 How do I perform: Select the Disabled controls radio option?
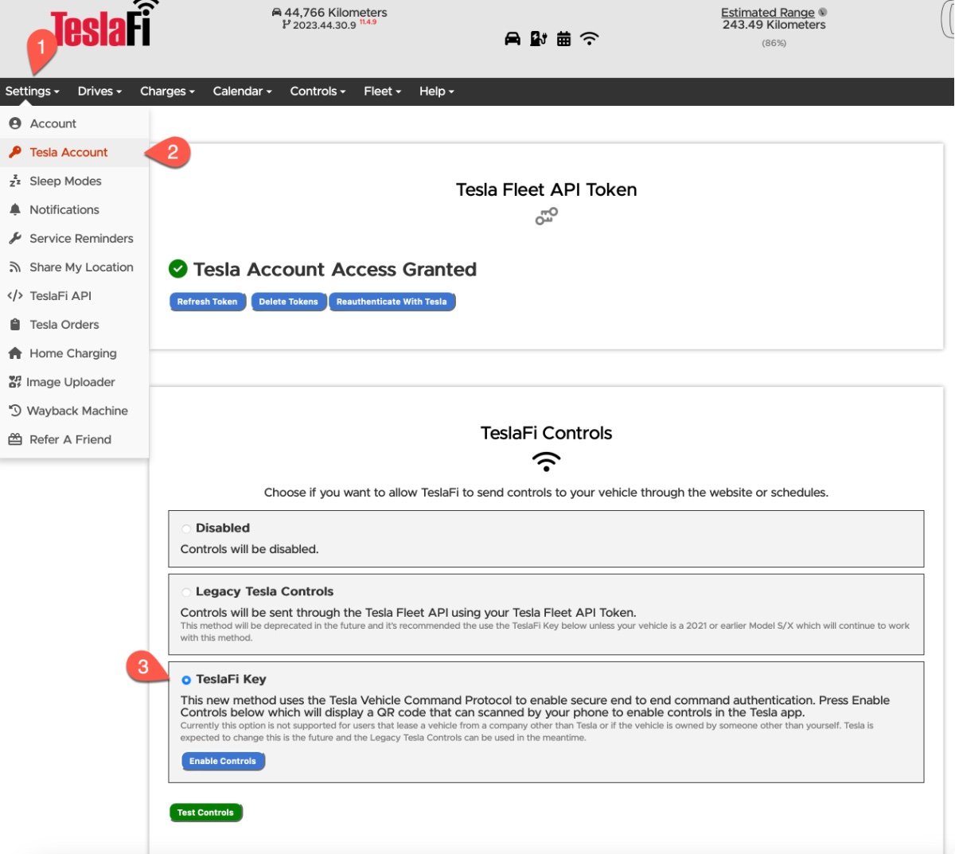[x=186, y=528]
